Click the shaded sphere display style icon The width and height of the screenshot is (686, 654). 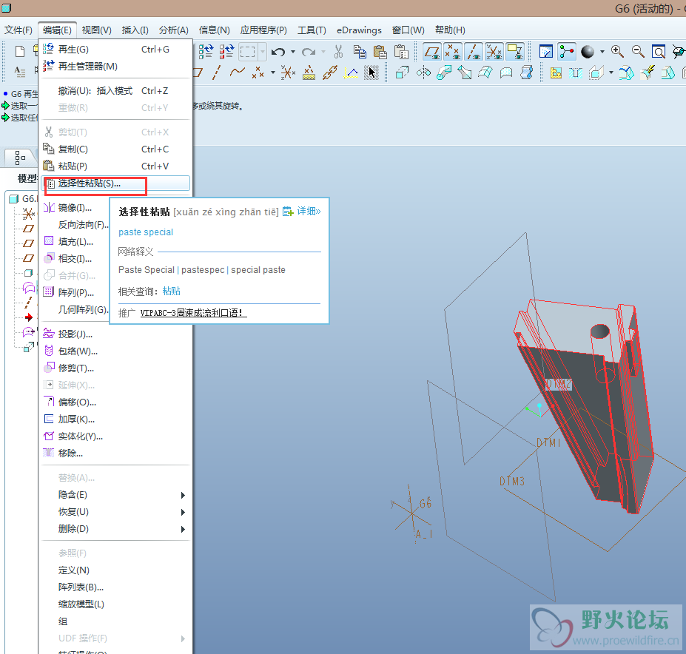588,52
